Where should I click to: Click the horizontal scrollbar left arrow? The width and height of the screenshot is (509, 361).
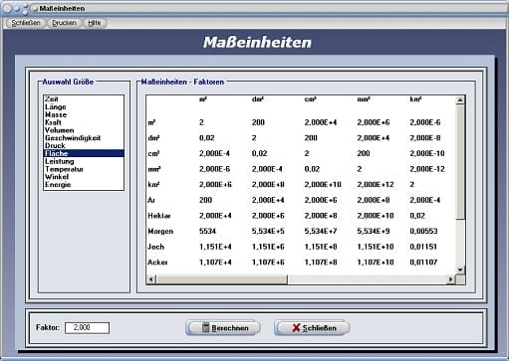[x=151, y=279]
